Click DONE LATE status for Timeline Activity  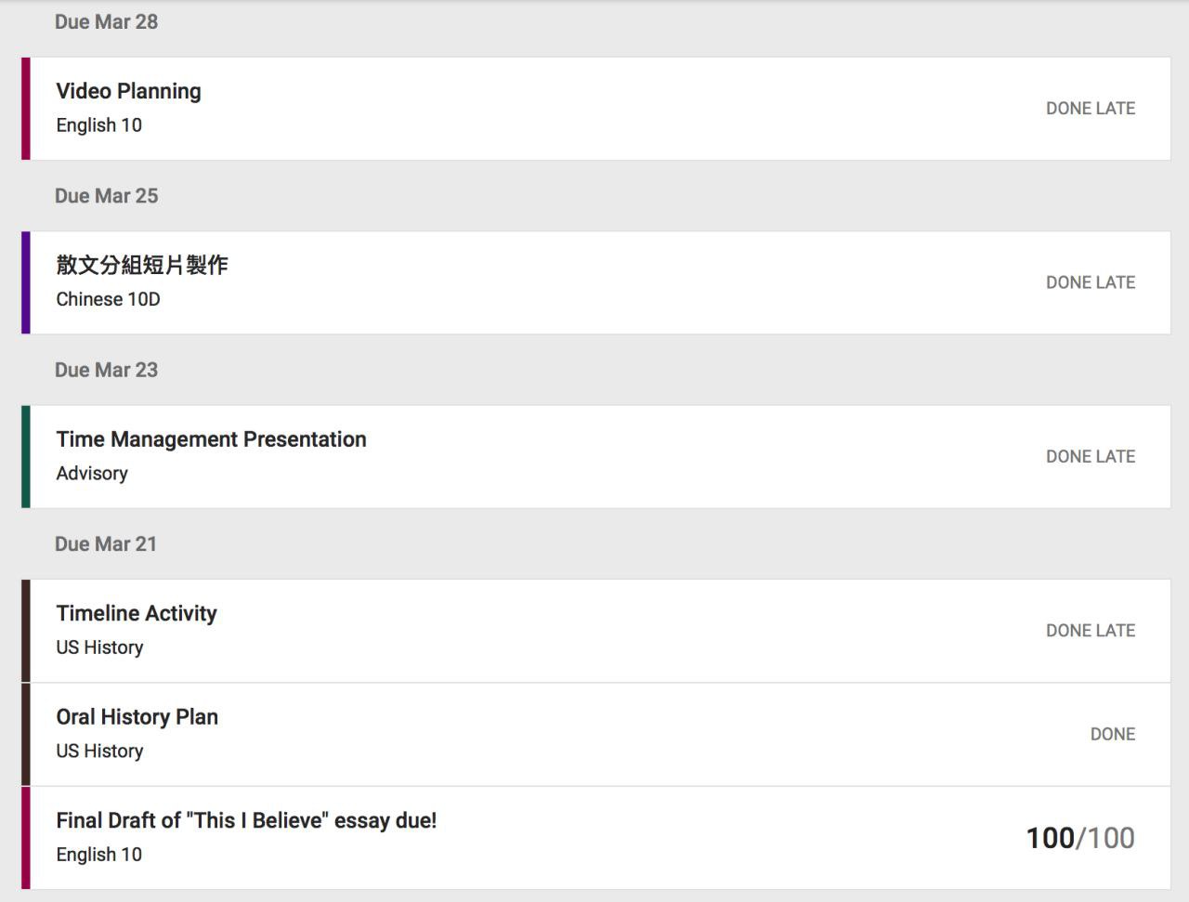click(x=1091, y=631)
